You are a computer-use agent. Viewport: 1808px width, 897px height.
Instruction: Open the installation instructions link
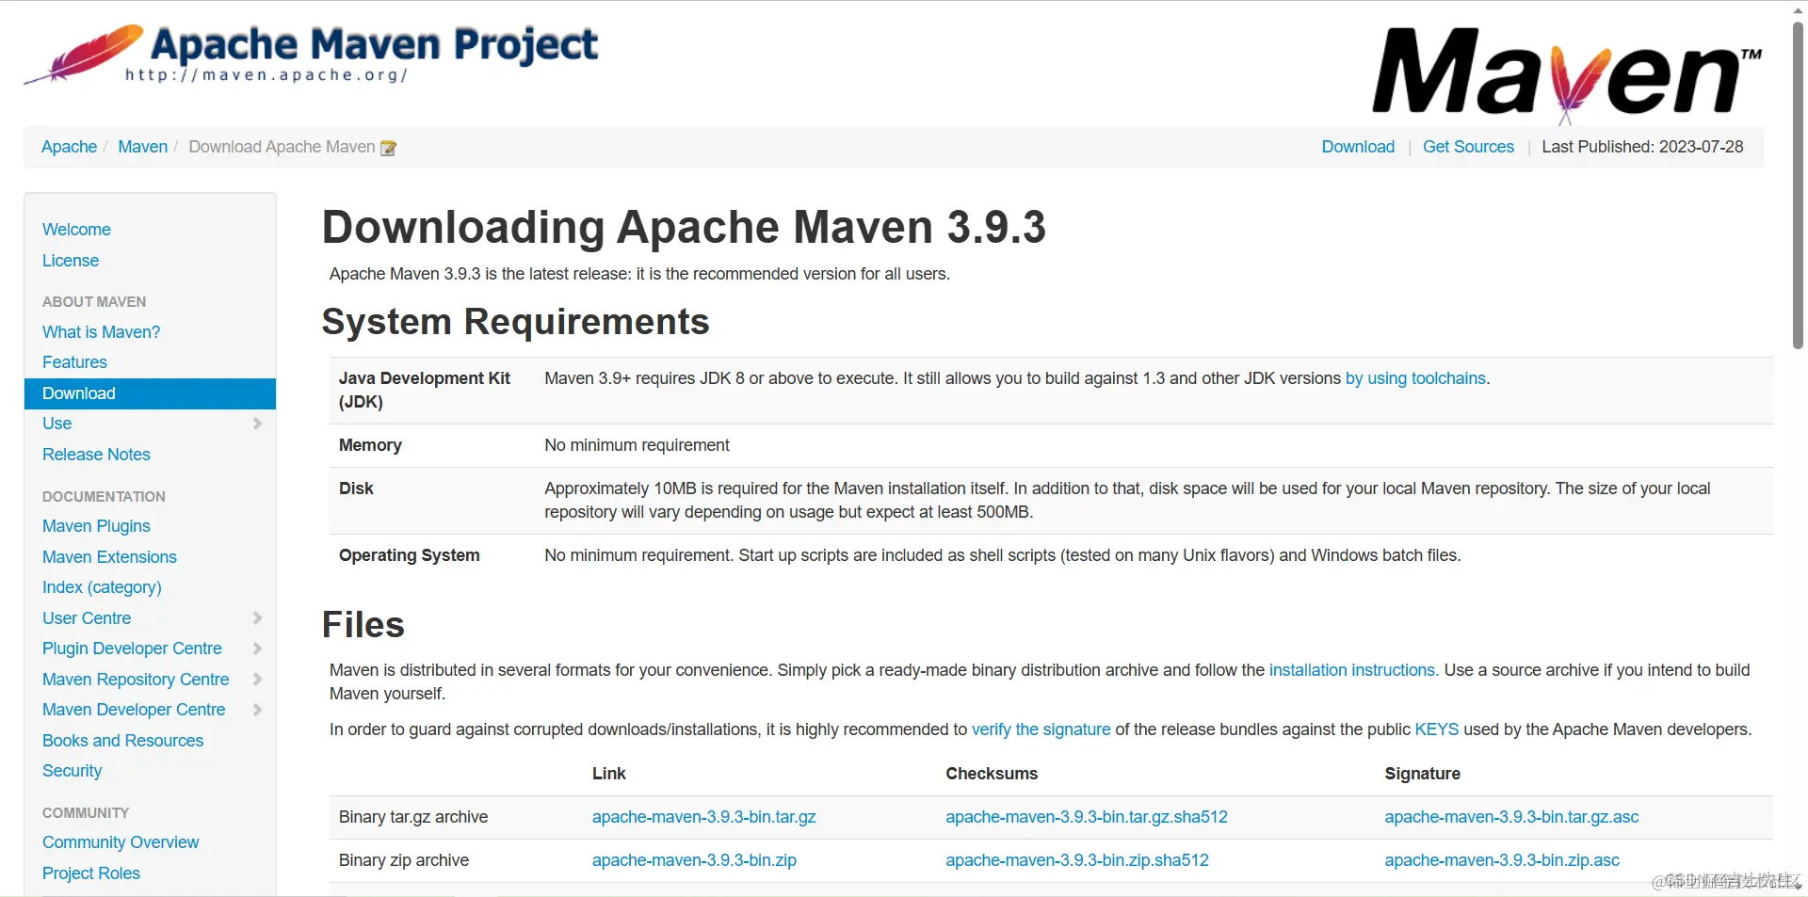[x=1352, y=670]
